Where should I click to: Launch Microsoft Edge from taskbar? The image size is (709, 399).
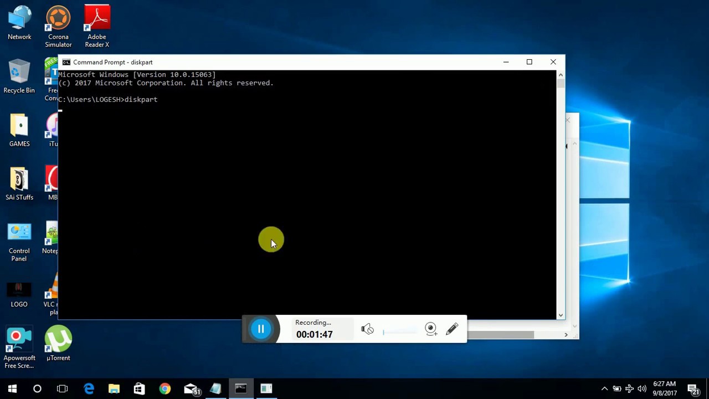point(89,388)
